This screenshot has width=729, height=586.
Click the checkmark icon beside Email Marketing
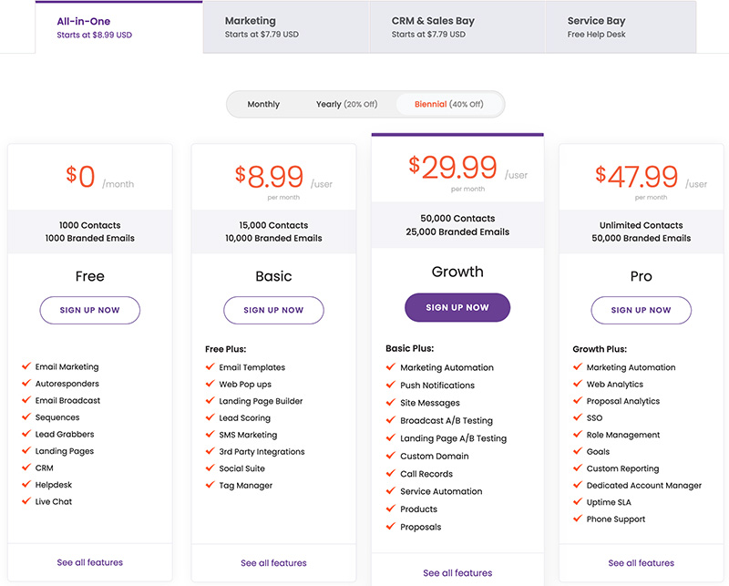26,367
